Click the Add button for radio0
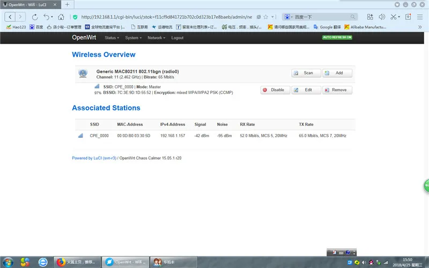The height and width of the screenshot is (268, 429). pos(337,73)
